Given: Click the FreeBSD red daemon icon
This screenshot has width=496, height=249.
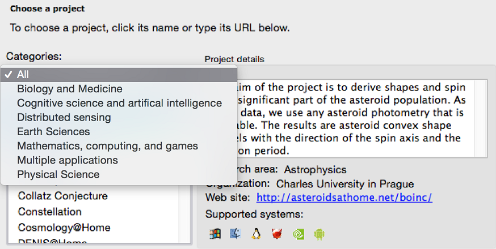Looking at the screenshot, I should 277,233.
